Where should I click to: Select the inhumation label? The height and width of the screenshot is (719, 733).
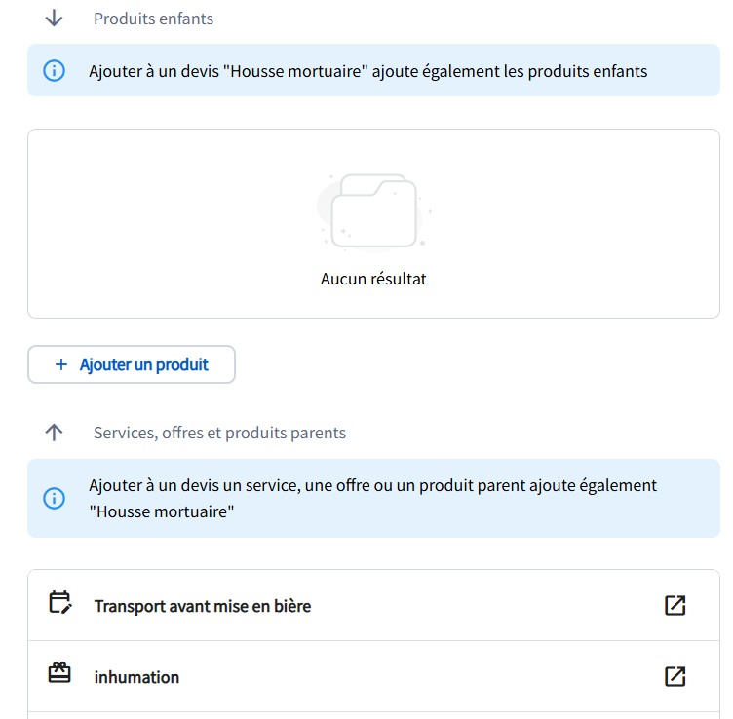(x=136, y=677)
